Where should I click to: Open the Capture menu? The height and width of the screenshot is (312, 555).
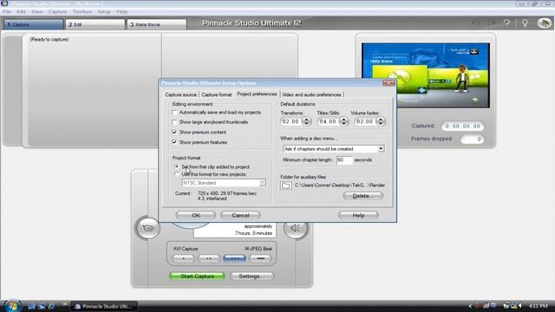[58, 11]
